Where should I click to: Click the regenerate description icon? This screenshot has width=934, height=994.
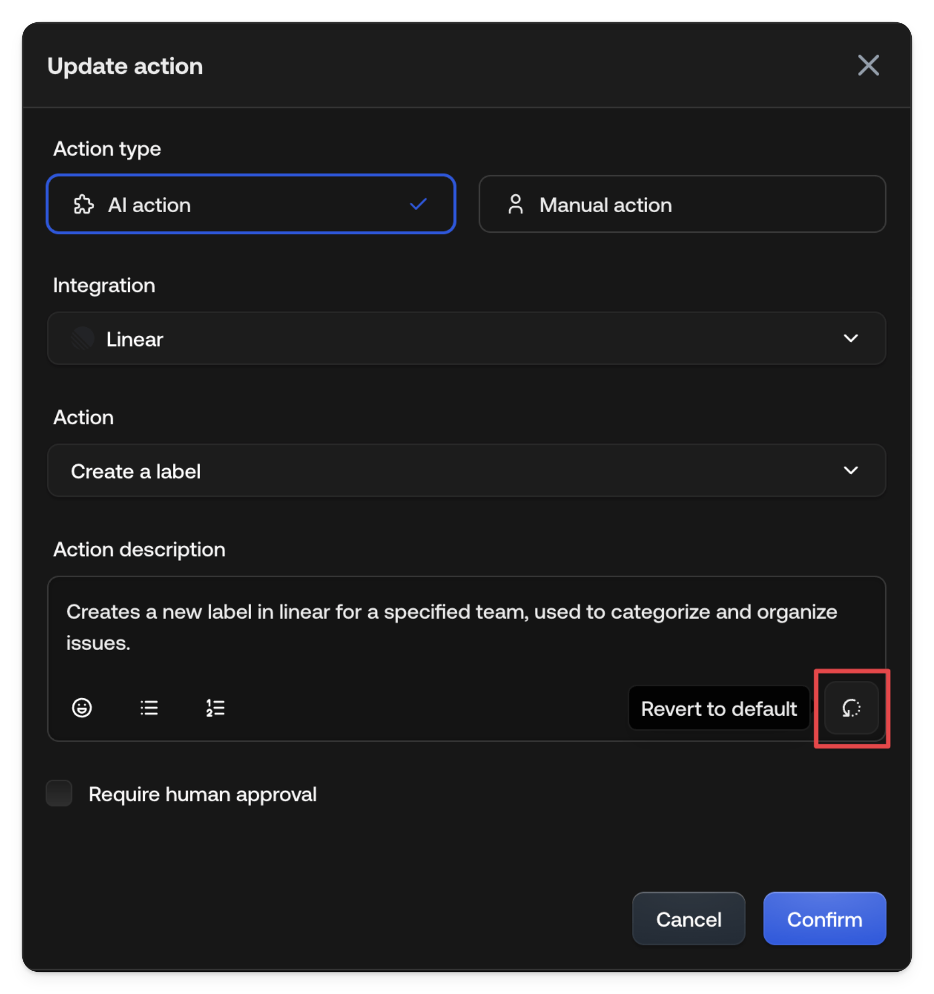pyautogui.click(x=850, y=708)
